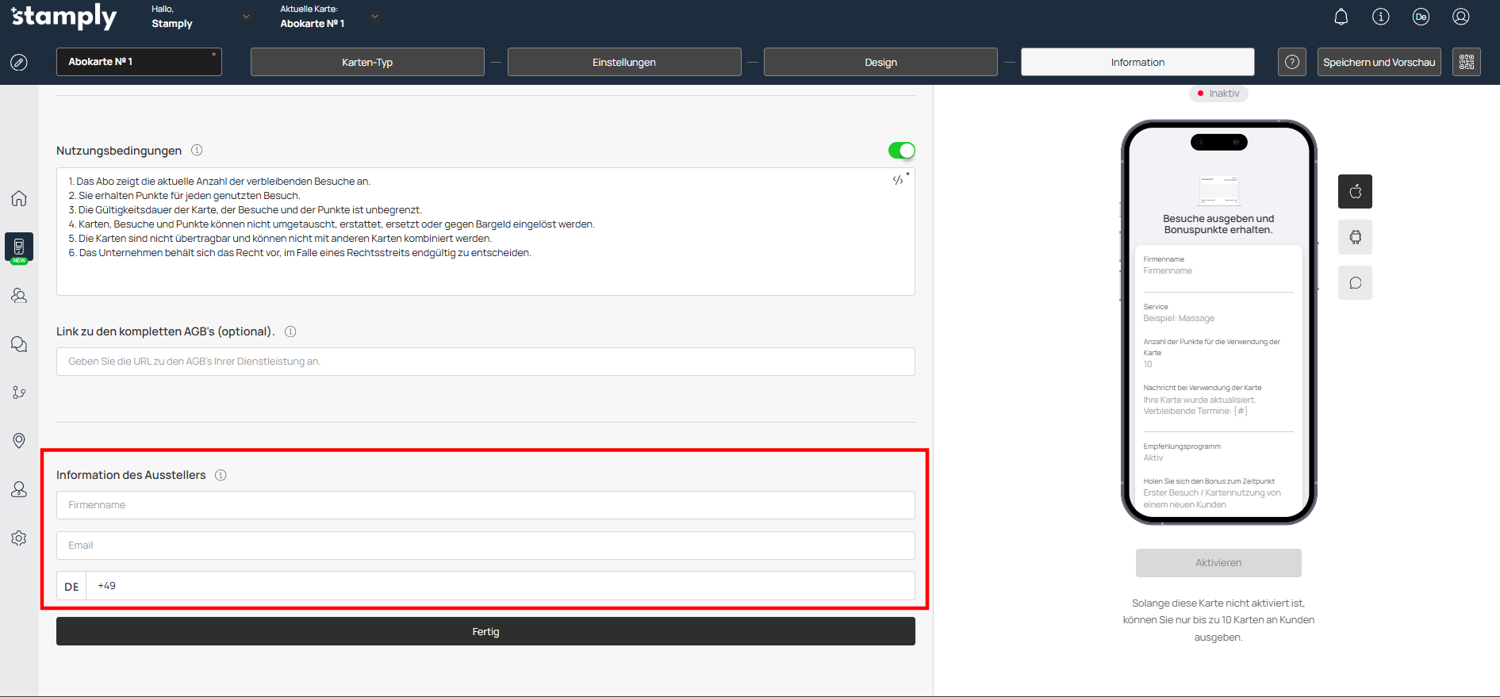Open the location pin sidebar icon
Screen dimensions: 1500x697
pos(19,441)
